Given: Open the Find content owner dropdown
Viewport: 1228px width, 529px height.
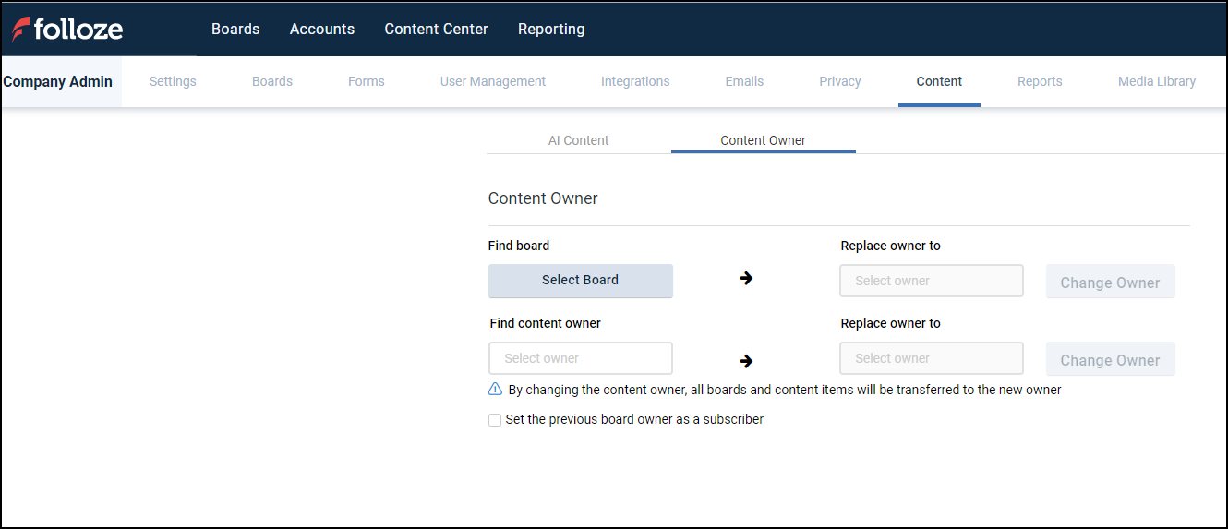Looking at the screenshot, I should pyautogui.click(x=580, y=358).
